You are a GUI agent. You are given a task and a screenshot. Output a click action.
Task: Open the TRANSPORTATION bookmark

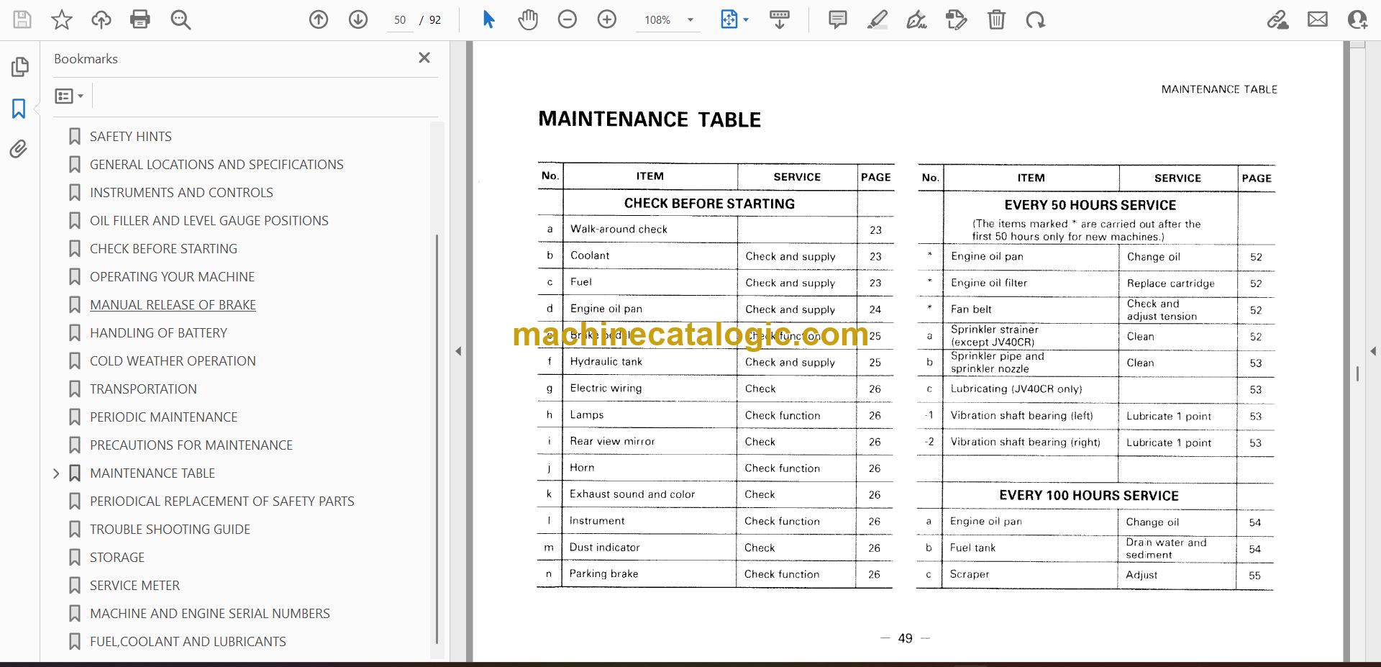pyautogui.click(x=143, y=389)
